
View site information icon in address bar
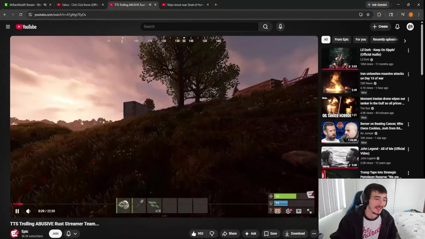point(30,15)
